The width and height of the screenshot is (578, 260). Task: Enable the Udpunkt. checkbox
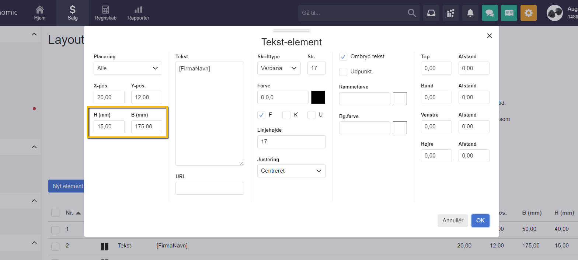coord(343,72)
